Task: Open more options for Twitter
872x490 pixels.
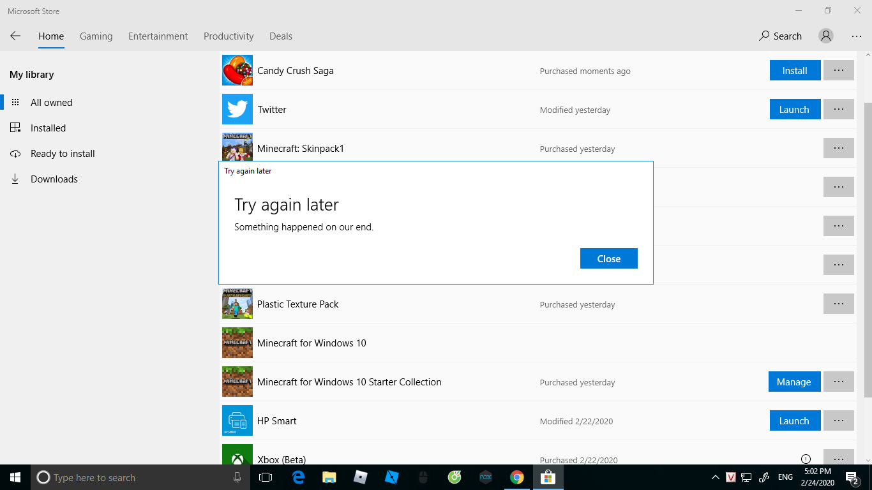Action: [839, 110]
